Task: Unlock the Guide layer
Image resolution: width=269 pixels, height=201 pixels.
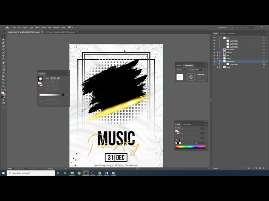Action: (217, 67)
